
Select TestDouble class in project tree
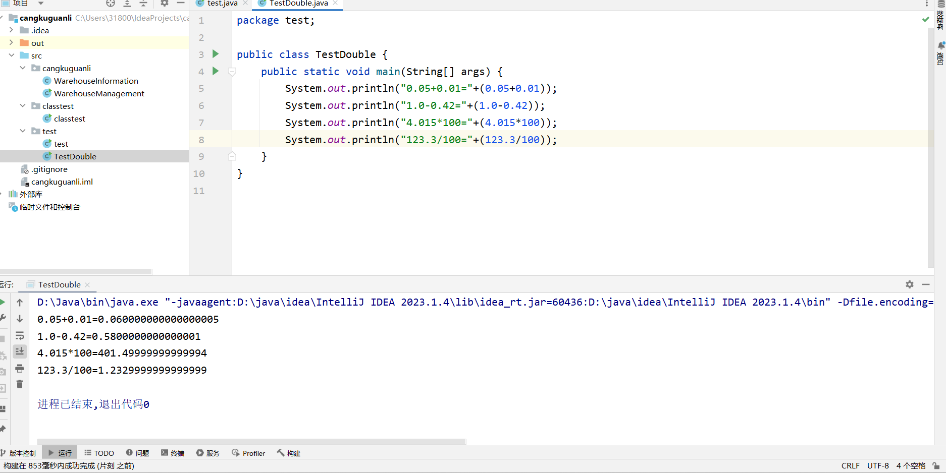(75, 156)
